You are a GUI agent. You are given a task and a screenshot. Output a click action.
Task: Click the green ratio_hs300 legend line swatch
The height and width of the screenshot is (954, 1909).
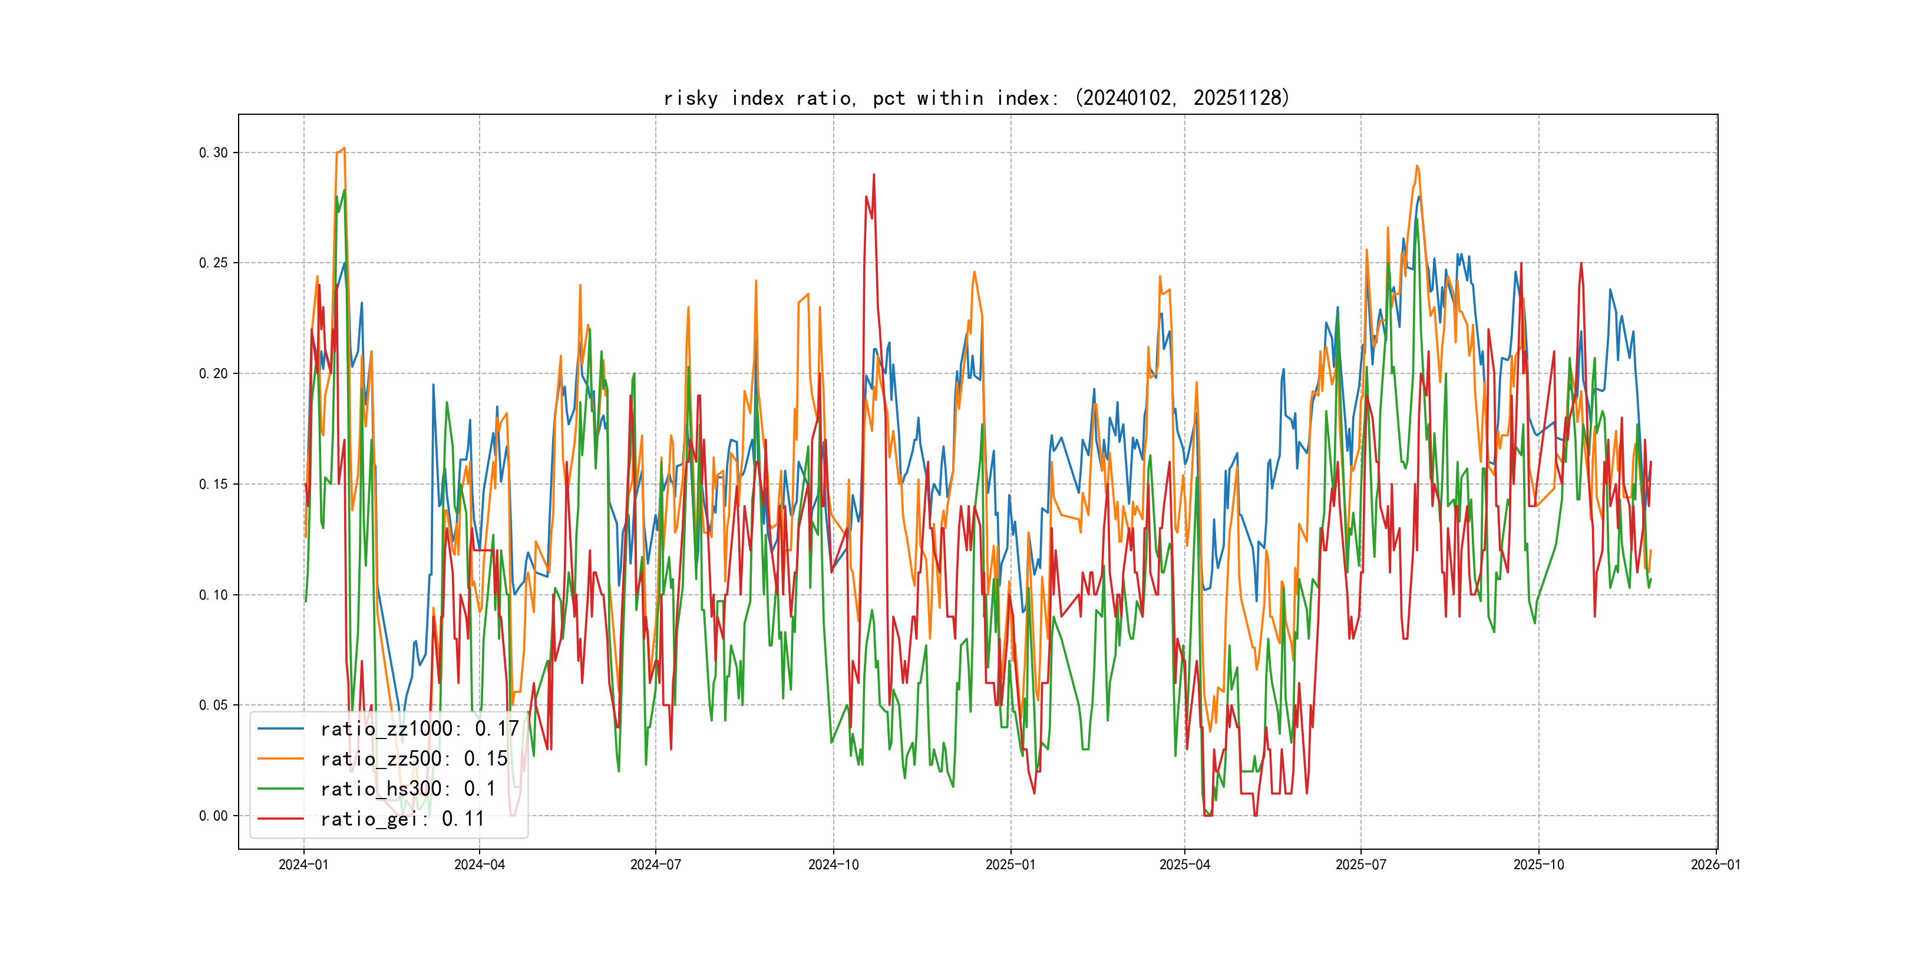click(x=280, y=789)
